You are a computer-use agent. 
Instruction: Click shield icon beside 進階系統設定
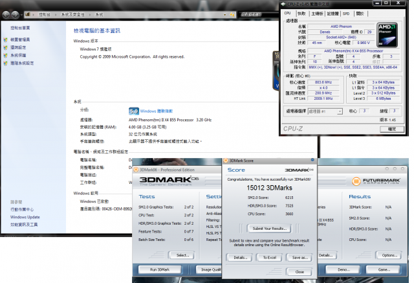pos(6,63)
